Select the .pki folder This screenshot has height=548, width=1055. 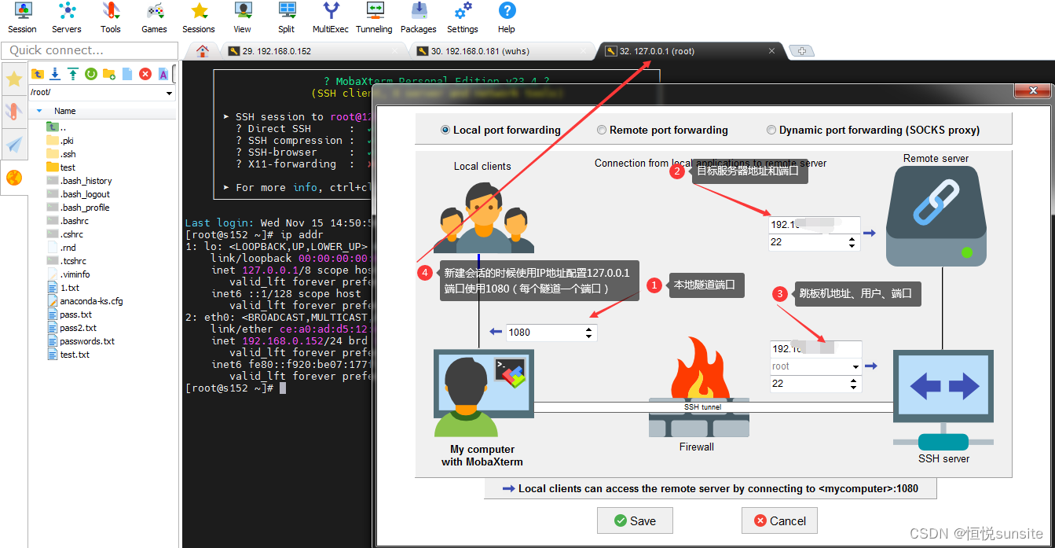point(60,141)
